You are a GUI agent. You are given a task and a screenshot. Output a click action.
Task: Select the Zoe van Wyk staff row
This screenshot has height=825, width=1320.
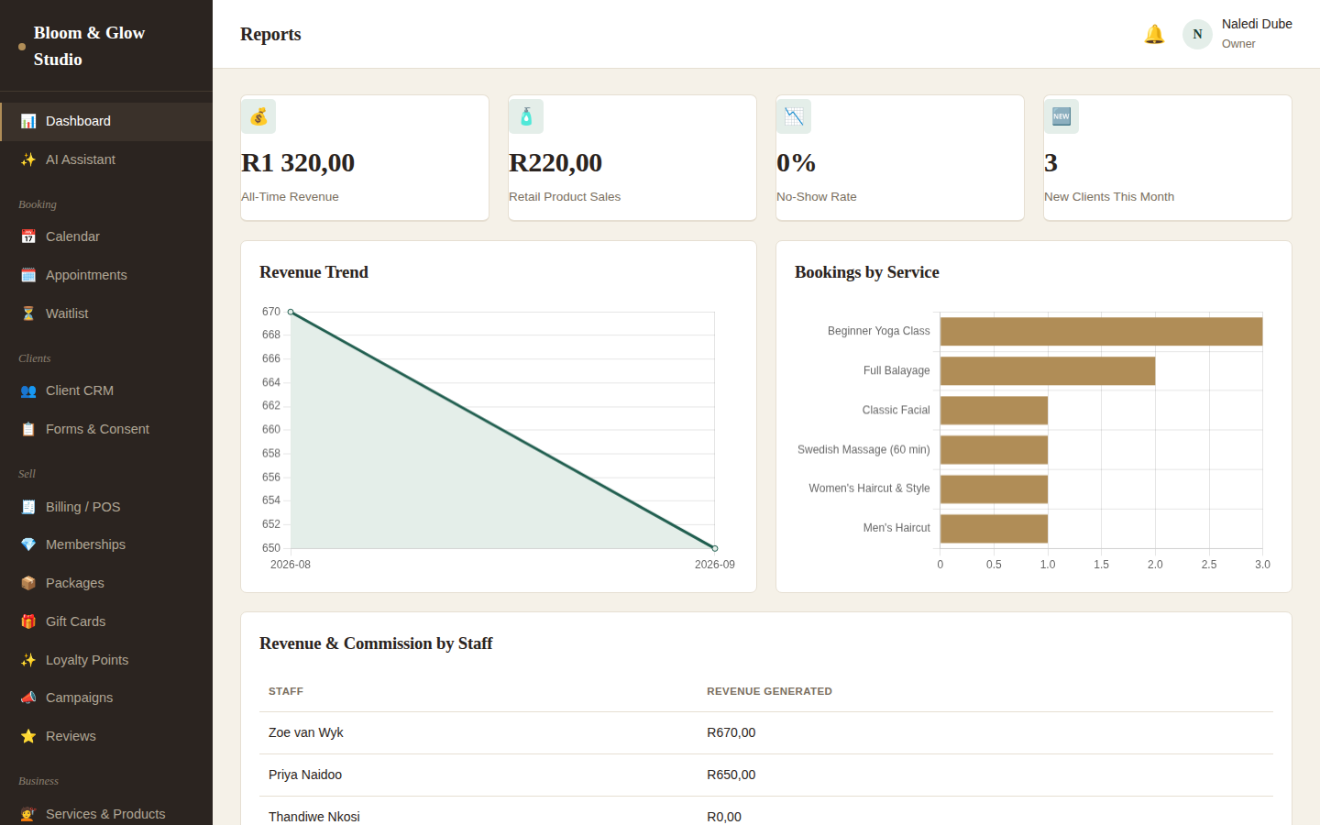[x=766, y=732]
